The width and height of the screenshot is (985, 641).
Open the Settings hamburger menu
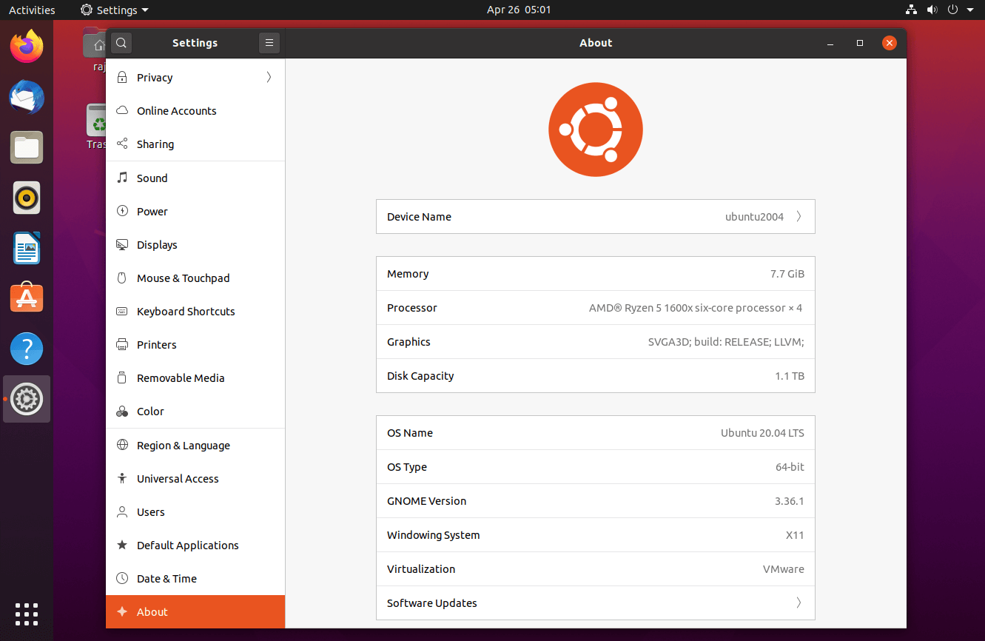[269, 43]
